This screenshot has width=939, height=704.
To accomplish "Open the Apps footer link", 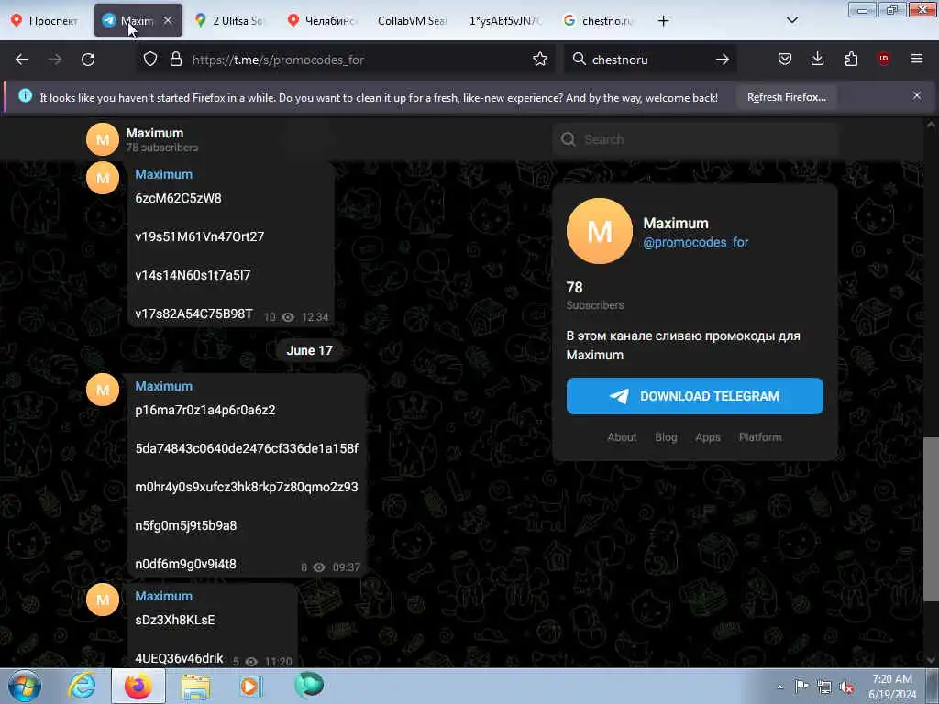I will [708, 437].
